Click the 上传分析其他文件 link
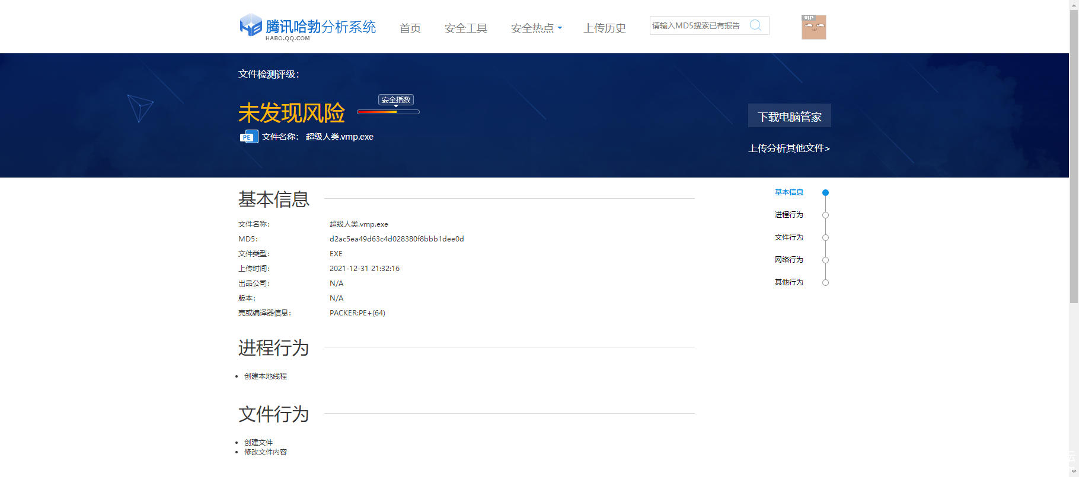Image resolution: width=1079 pixels, height=477 pixels. [788, 149]
